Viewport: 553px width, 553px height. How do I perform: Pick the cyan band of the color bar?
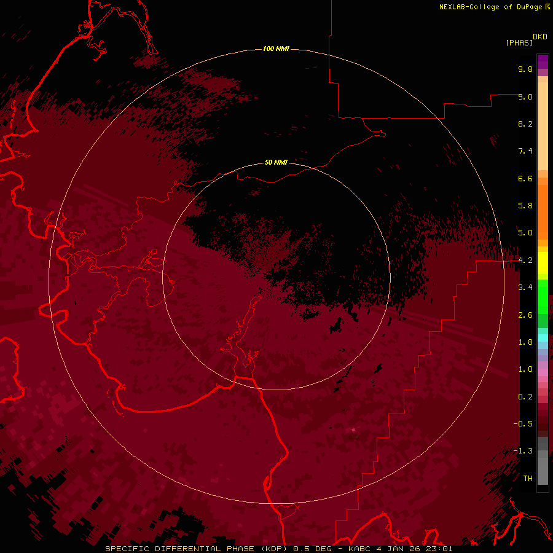(x=543, y=338)
